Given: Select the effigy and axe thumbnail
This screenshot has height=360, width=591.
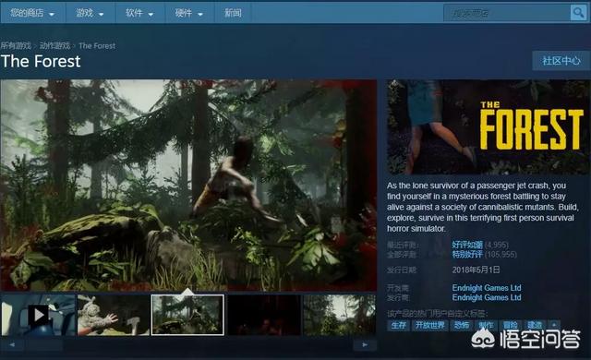Looking at the screenshot, I should pyautogui.click(x=114, y=315).
